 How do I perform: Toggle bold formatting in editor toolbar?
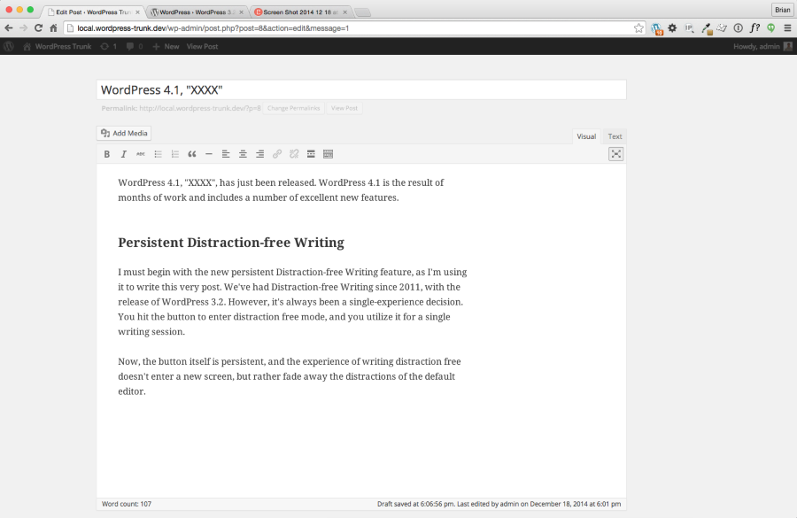[107, 154]
